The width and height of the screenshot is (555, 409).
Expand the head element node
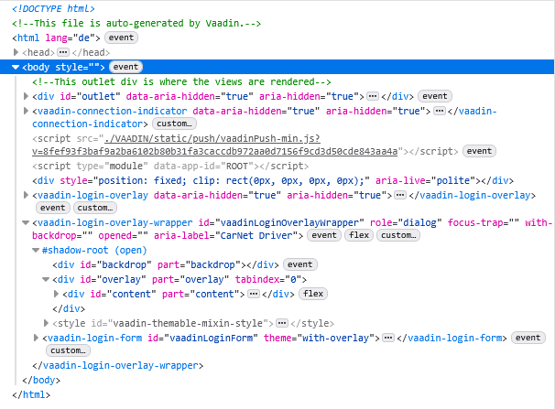[x=16, y=52]
